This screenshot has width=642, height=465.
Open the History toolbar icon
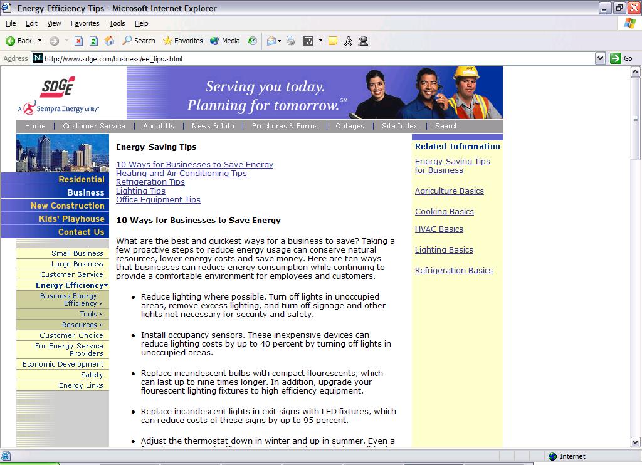(252, 41)
